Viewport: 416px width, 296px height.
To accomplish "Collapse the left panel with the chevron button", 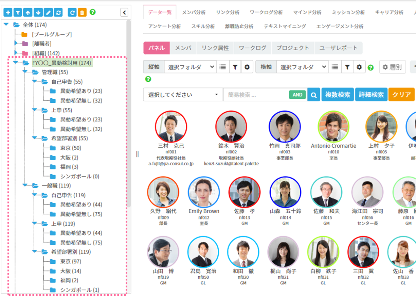I will pos(124,13).
